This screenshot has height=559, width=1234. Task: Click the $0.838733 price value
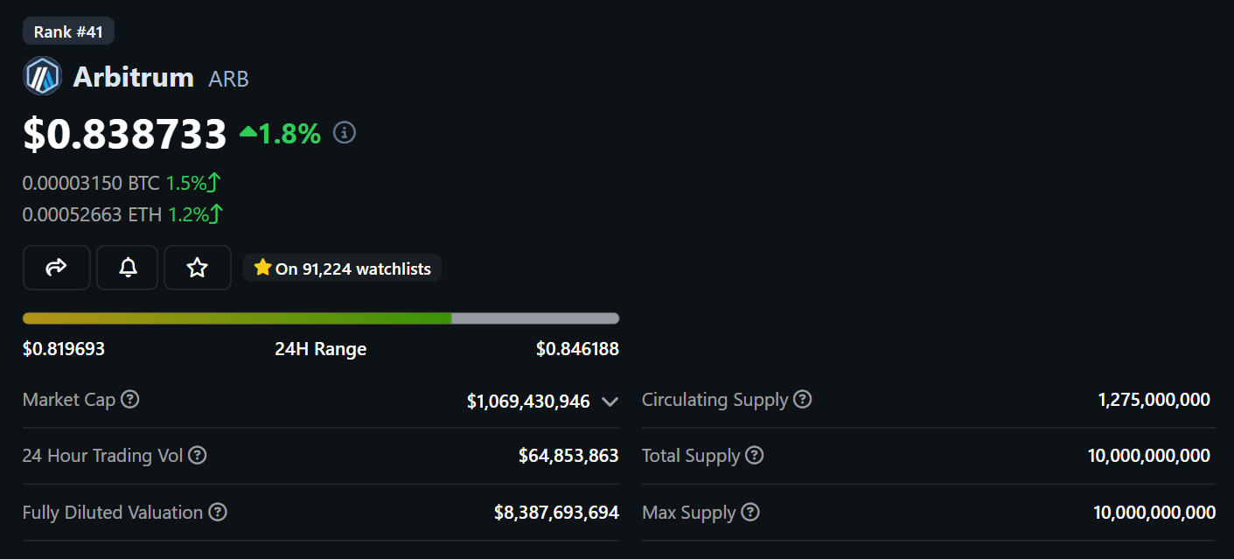pos(125,134)
